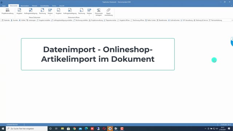233x131 pixels.
Task: Create a new Angebot document
Action: click(19, 11)
